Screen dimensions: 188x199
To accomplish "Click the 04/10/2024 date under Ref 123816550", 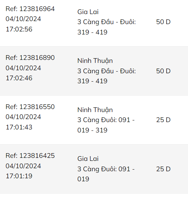I will [23, 117].
